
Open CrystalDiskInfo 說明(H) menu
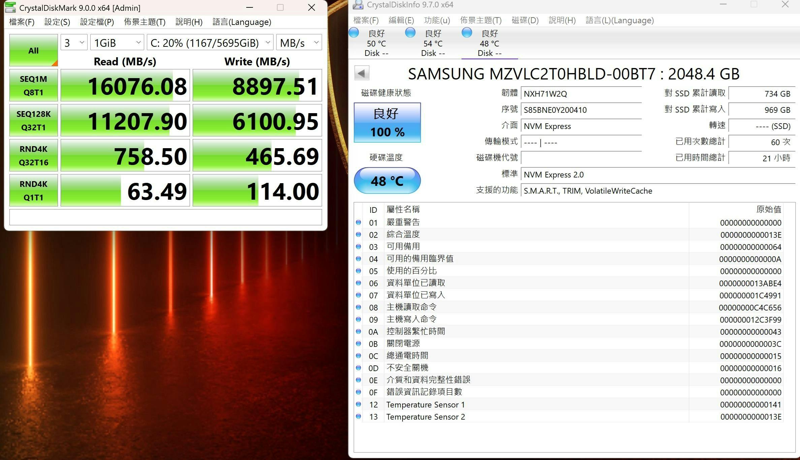562,21
